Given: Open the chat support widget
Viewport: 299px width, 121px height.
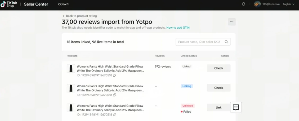Looking at the screenshot, I should click(x=236, y=107).
